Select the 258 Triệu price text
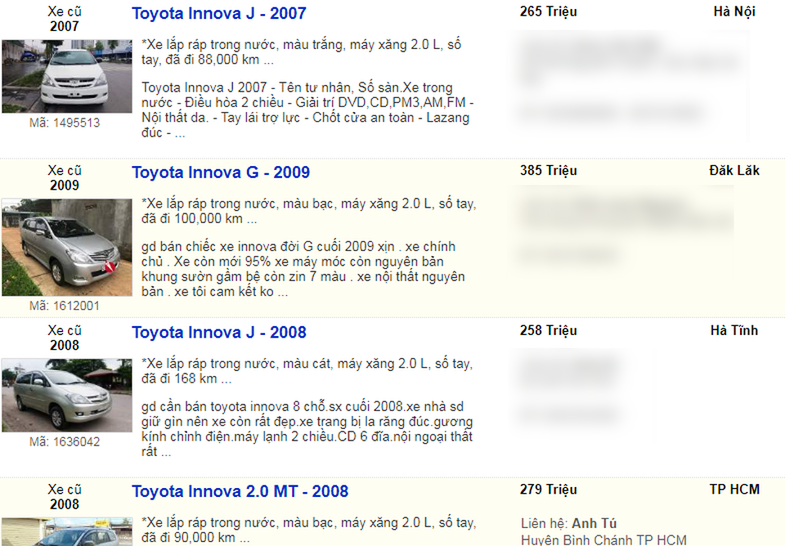 548,330
